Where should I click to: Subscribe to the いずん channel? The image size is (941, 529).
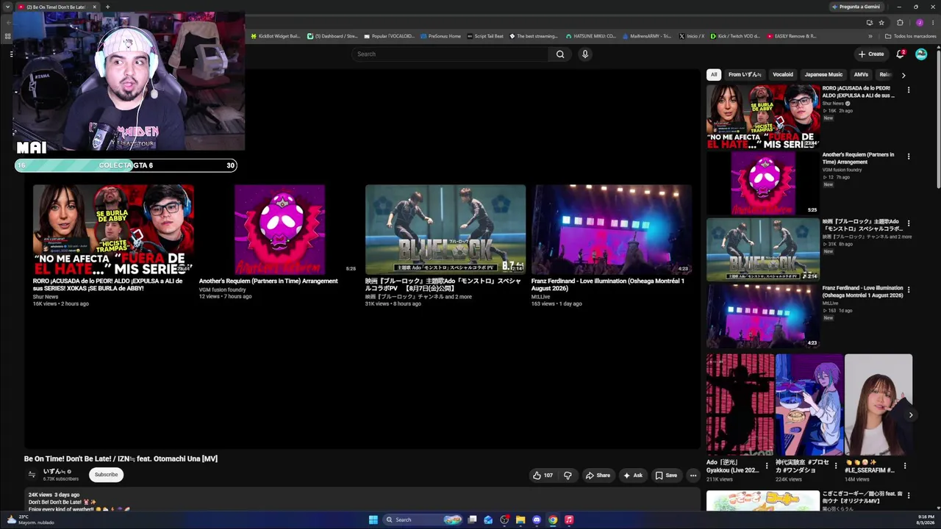[x=106, y=475]
